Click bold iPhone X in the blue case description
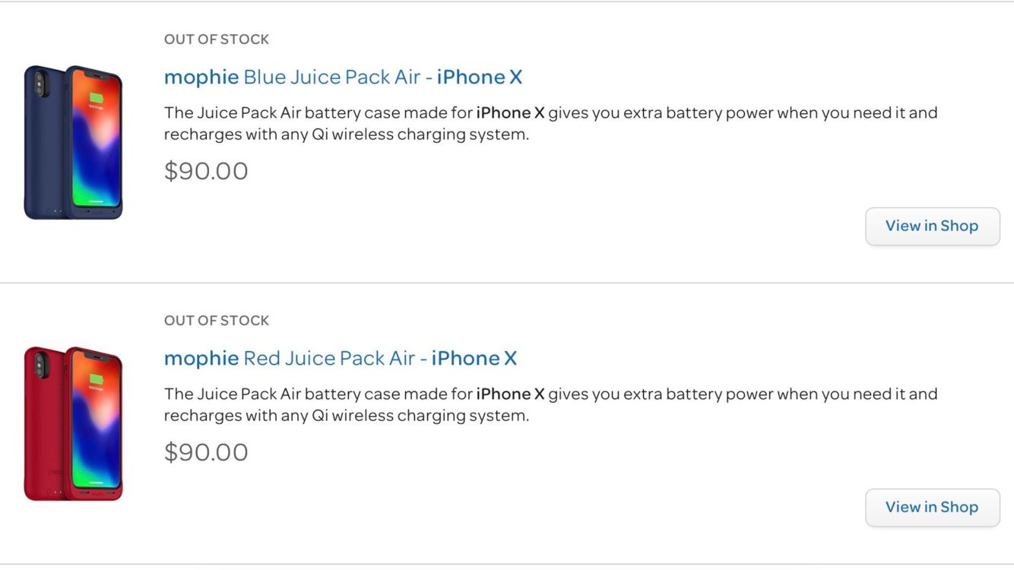Viewport: 1014px width, 570px height. pyautogui.click(x=510, y=113)
